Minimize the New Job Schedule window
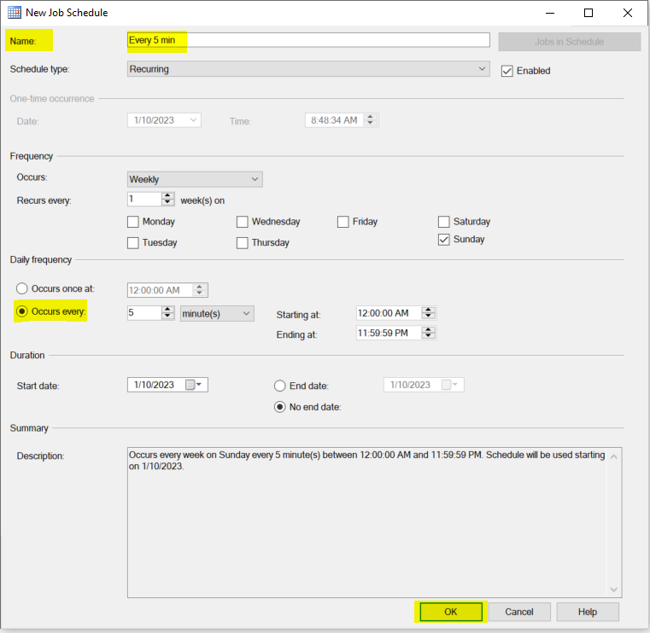Image resolution: width=650 pixels, height=633 pixels. (x=550, y=13)
